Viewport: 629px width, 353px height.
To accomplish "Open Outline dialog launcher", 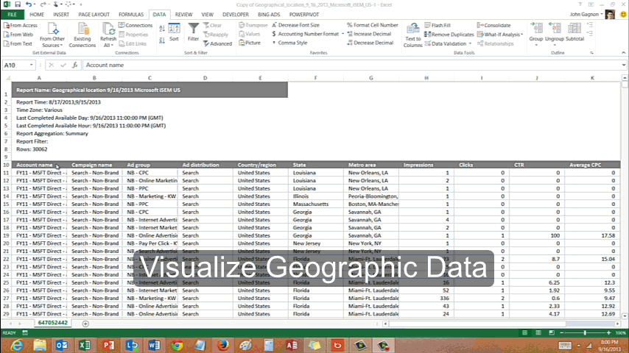I will click(591, 53).
